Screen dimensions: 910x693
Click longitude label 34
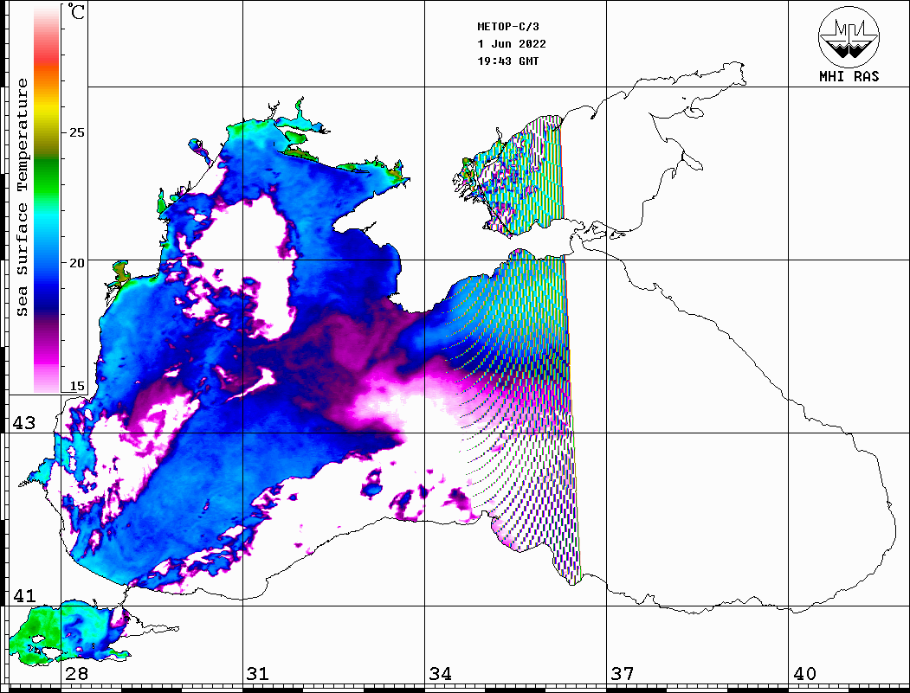click(x=440, y=674)
